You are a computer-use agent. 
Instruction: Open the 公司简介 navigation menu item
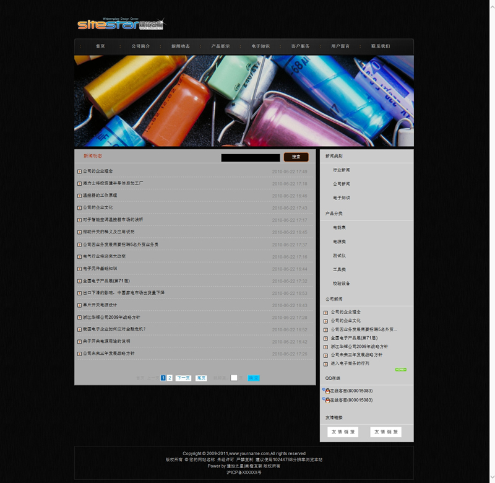(x=140, y=46)
